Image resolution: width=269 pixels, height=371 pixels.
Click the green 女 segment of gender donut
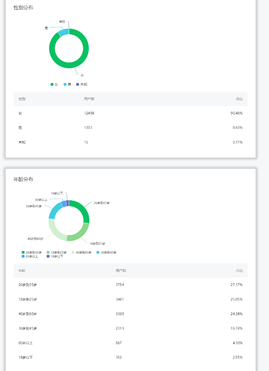pyautogui.click(x=71, y=65)
